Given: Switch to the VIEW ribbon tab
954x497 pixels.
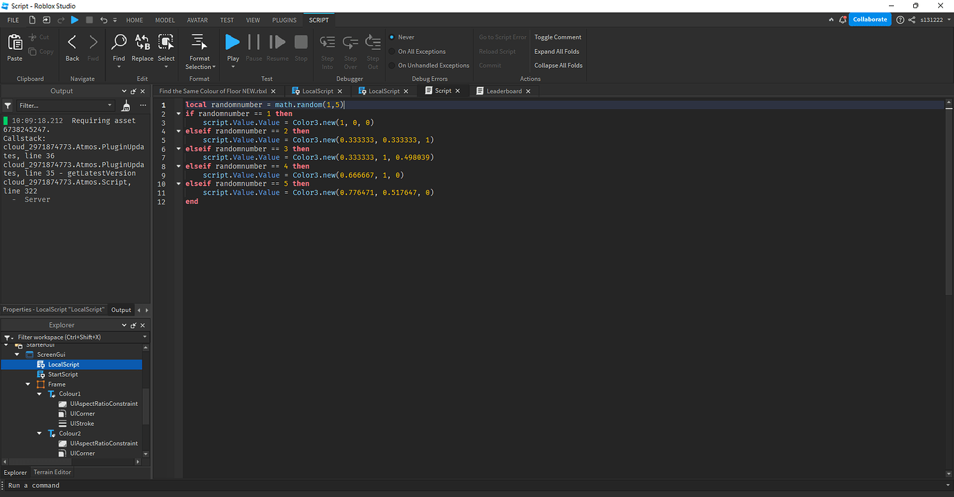Looking at the screenshot, I should pos(253,20).
